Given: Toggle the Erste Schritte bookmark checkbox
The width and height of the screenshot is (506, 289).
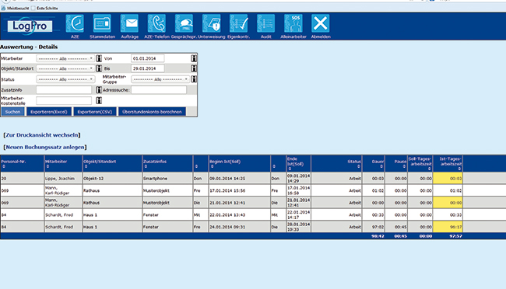Looking at the screenshot, I should 33,8.
